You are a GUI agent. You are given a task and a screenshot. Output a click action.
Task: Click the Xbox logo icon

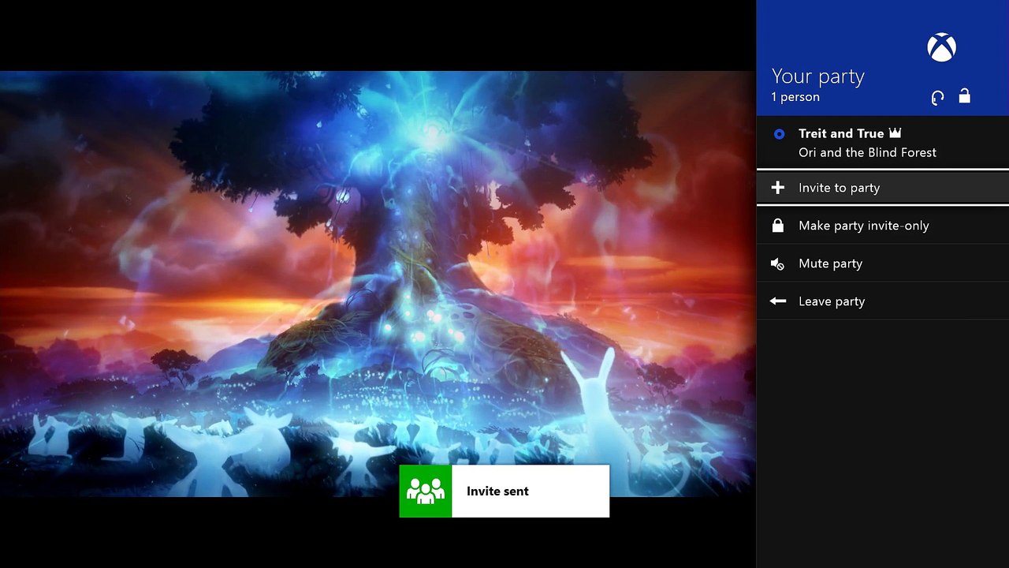941,47
